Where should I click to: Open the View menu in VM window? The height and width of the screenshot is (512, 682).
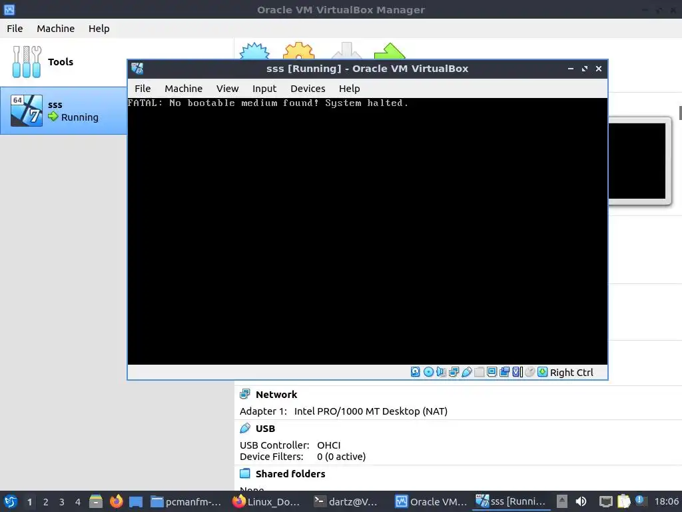click(x=228, y=89)
